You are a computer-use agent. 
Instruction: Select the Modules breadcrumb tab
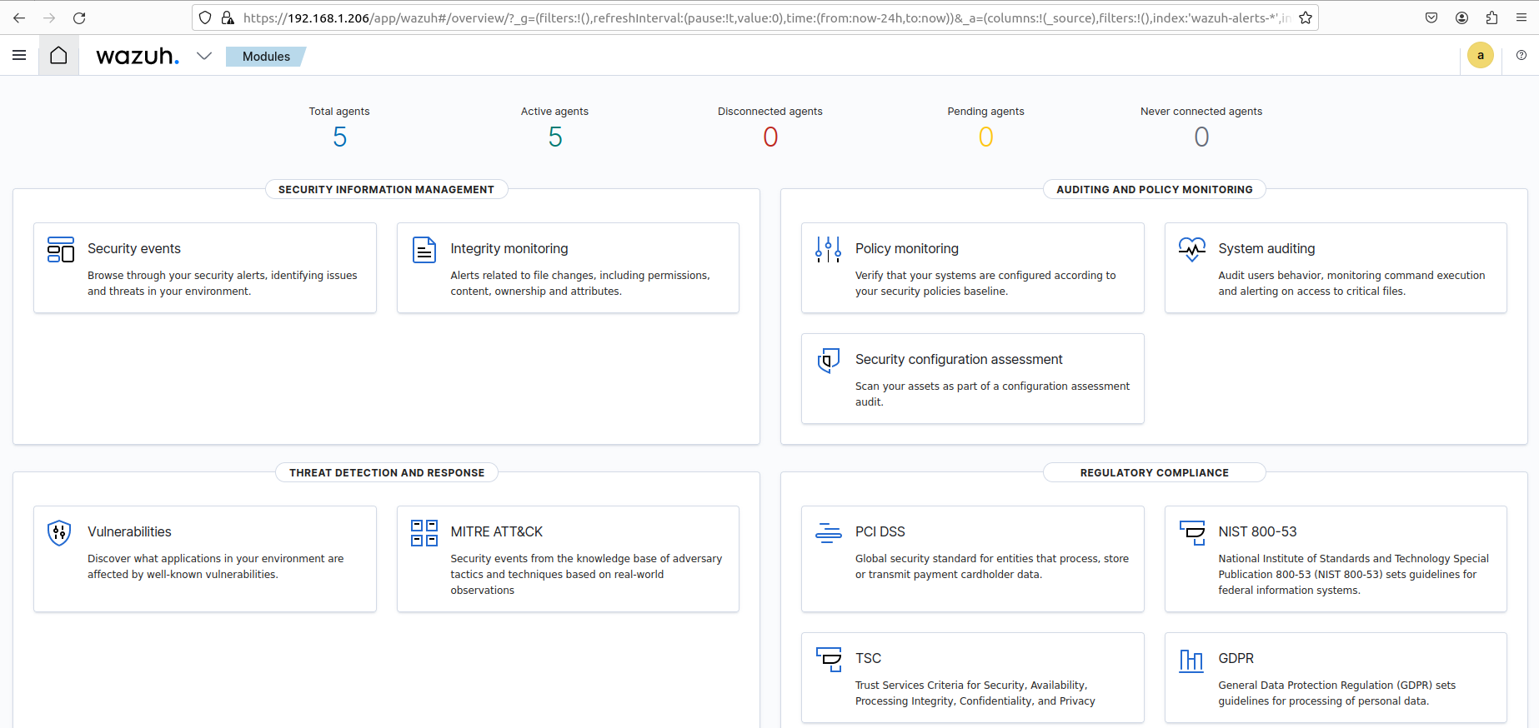click(x=266, y=57)
